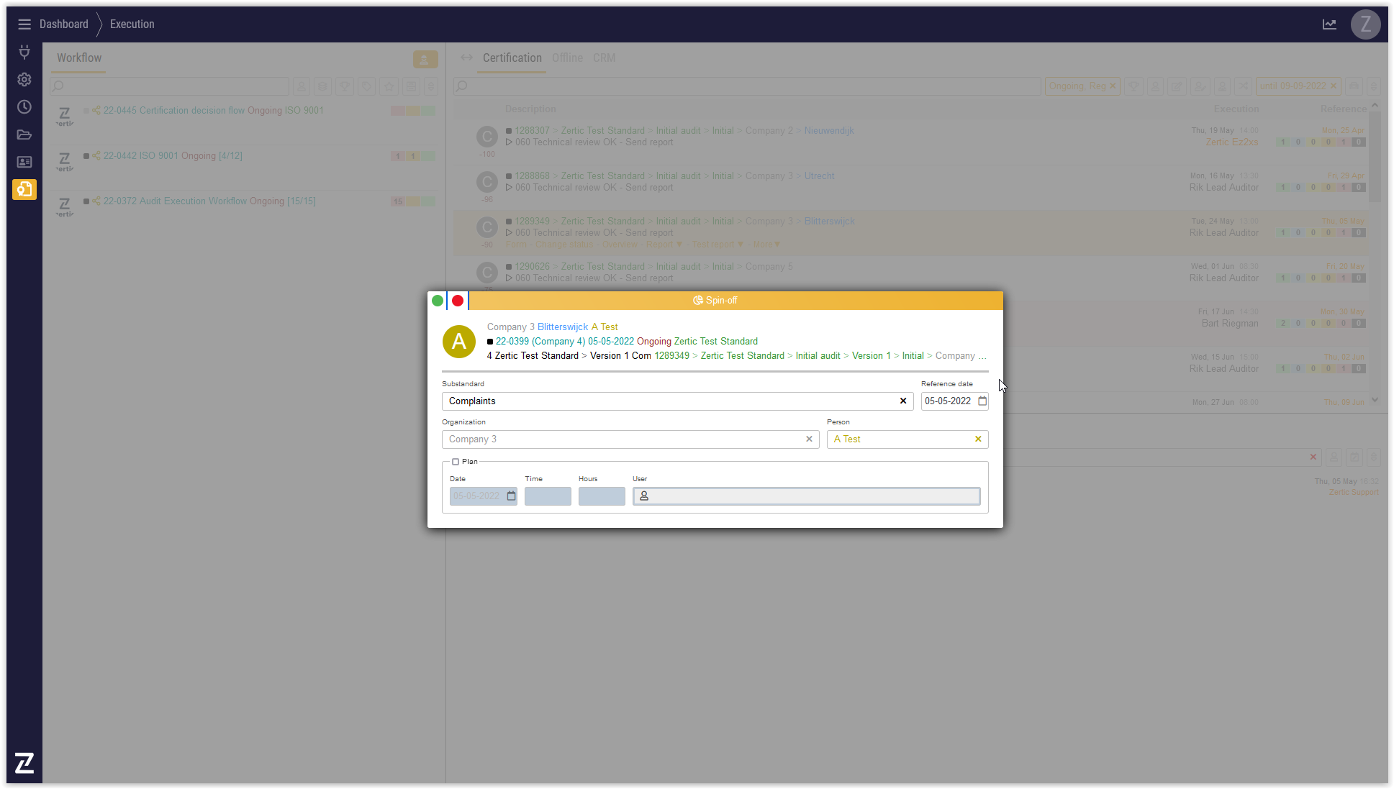Click the statistics chart icon in top bar
Viewport: 1394px width, 789px height.
pyautogui.click(x=1329, y=24)
